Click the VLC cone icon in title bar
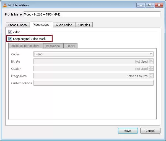166x141 pixels. click(5, 5)
